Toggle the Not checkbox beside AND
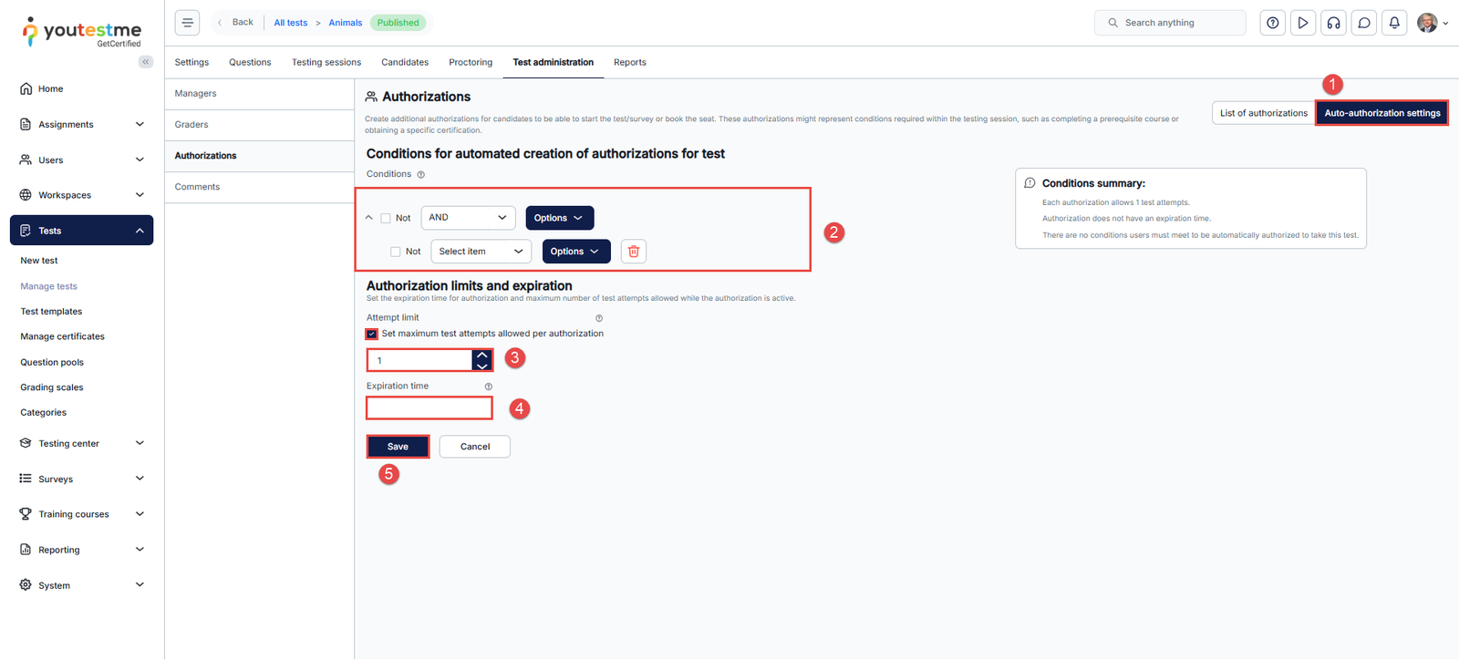The height and width of the screenshot is (660, 1459). [x=386, y=219]
